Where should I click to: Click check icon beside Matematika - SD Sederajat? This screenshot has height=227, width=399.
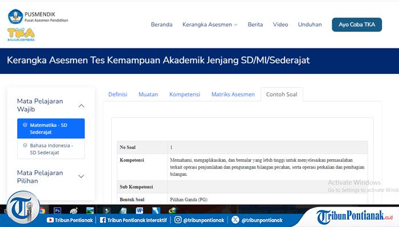(x=25, y=125)
